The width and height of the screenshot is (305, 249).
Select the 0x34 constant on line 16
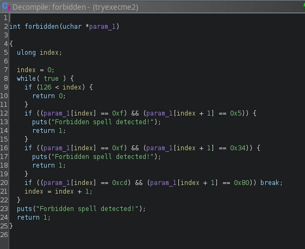pos(238,148)
